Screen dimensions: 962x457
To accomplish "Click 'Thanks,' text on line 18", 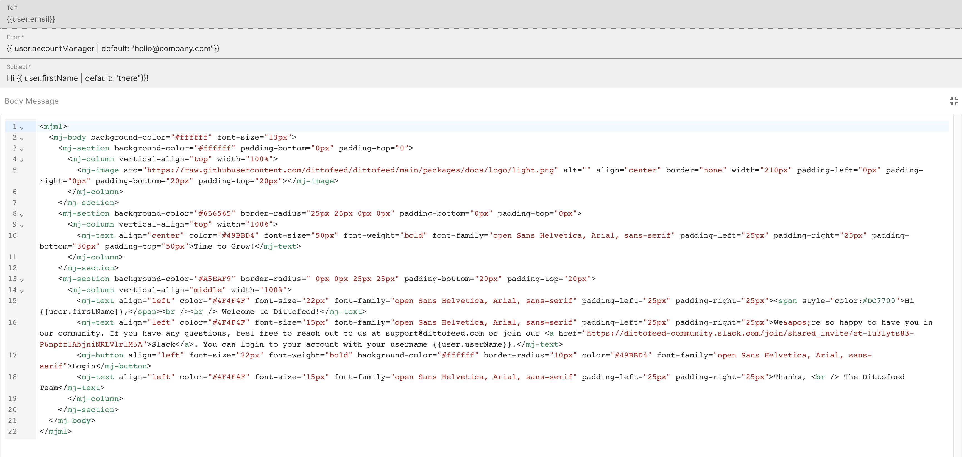I will click(790, 377).
